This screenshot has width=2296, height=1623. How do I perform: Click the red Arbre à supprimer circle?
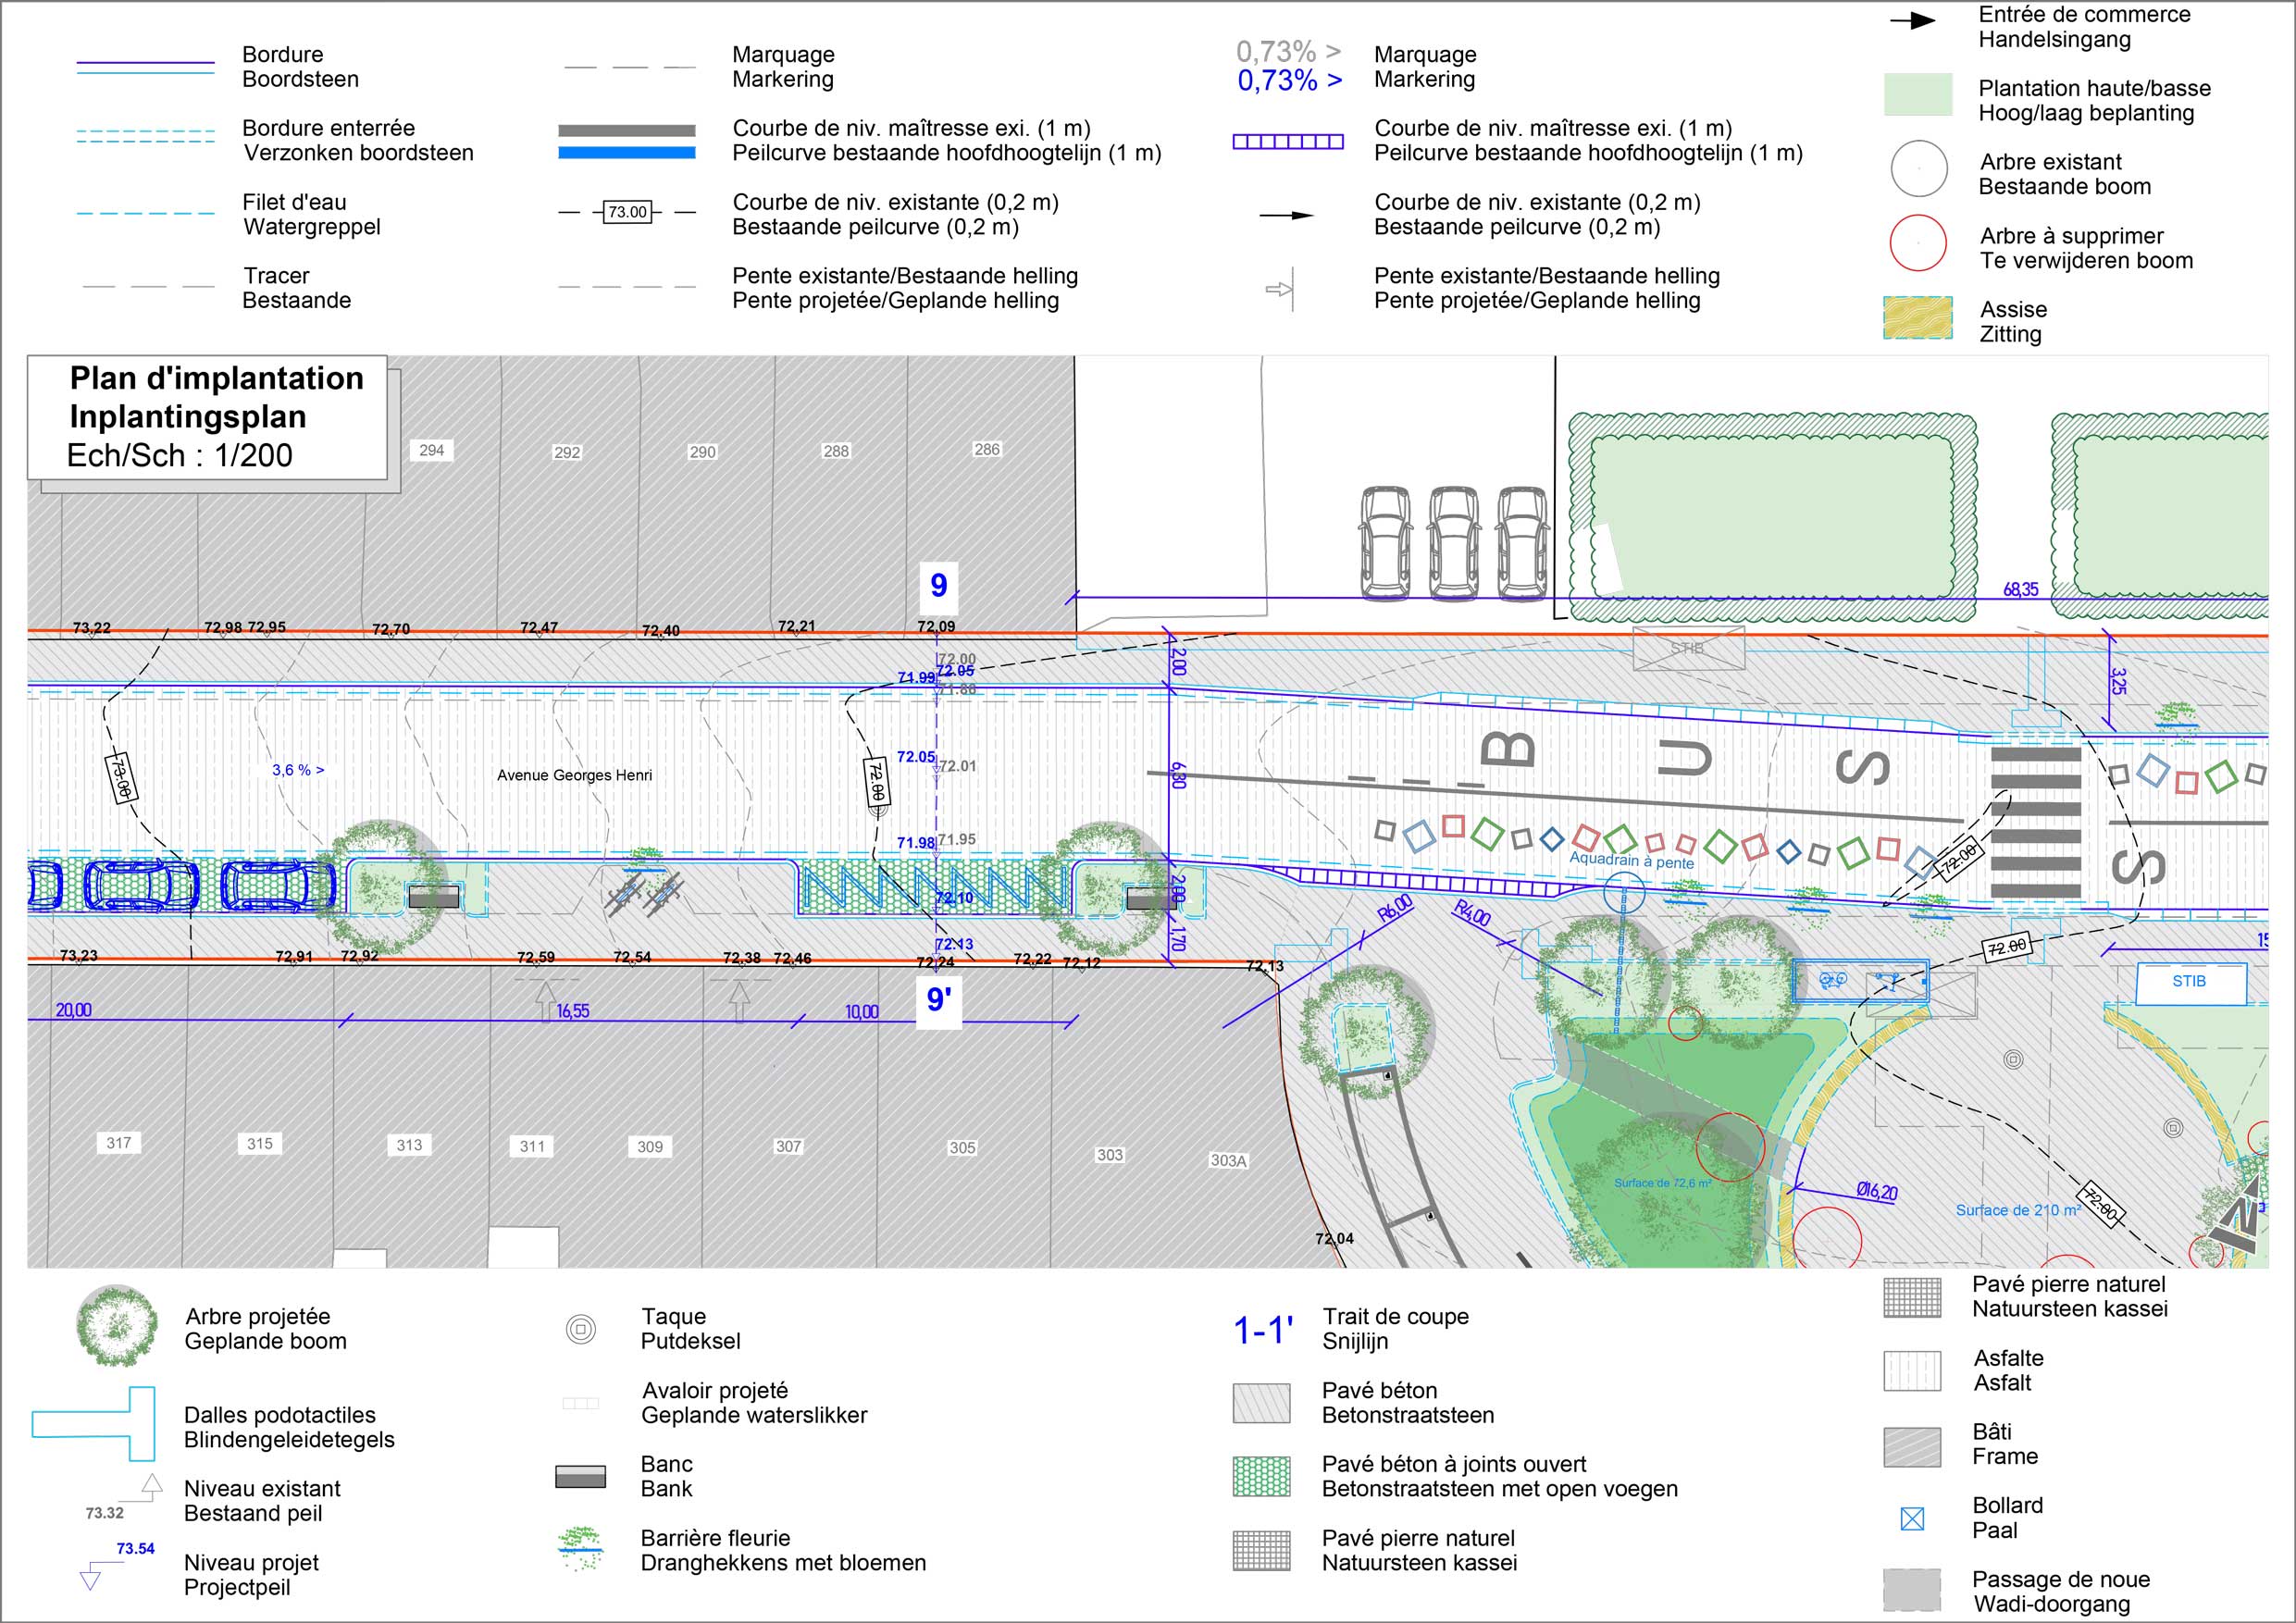tap(1917, 243)
